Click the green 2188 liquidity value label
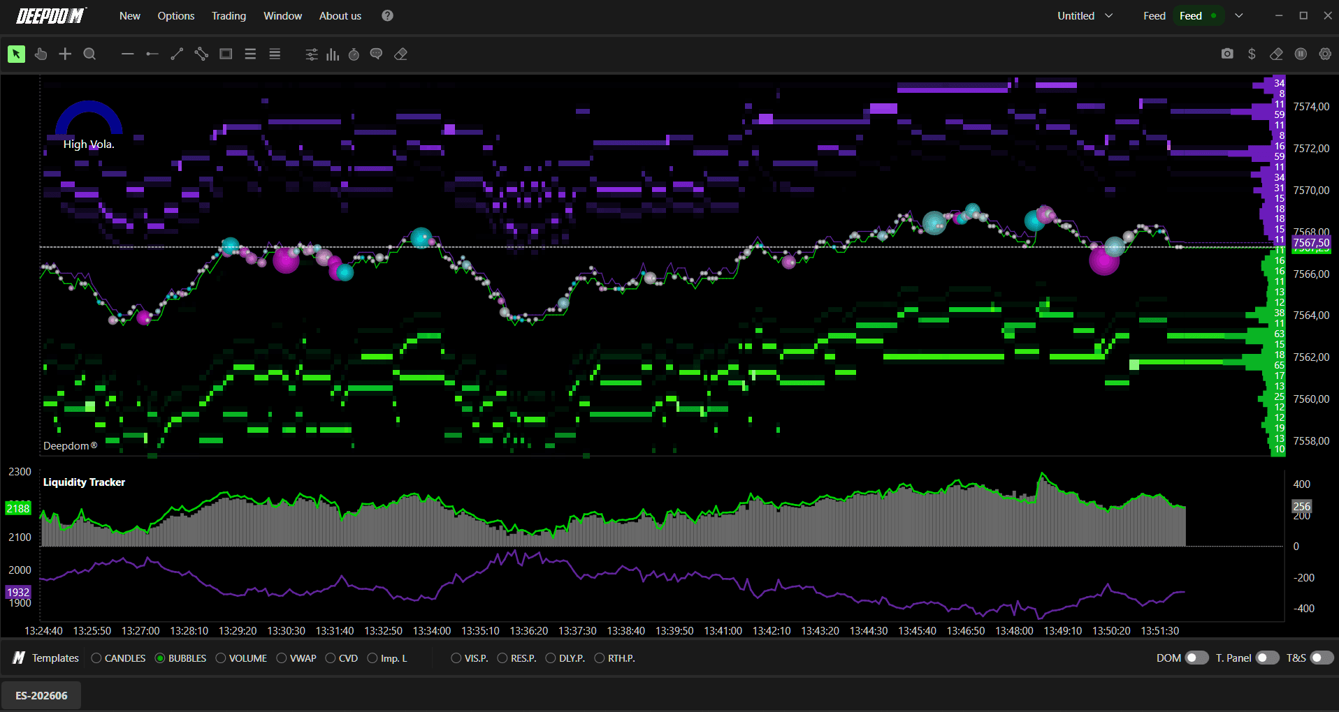1339x712 pixels. pos(18,508)
